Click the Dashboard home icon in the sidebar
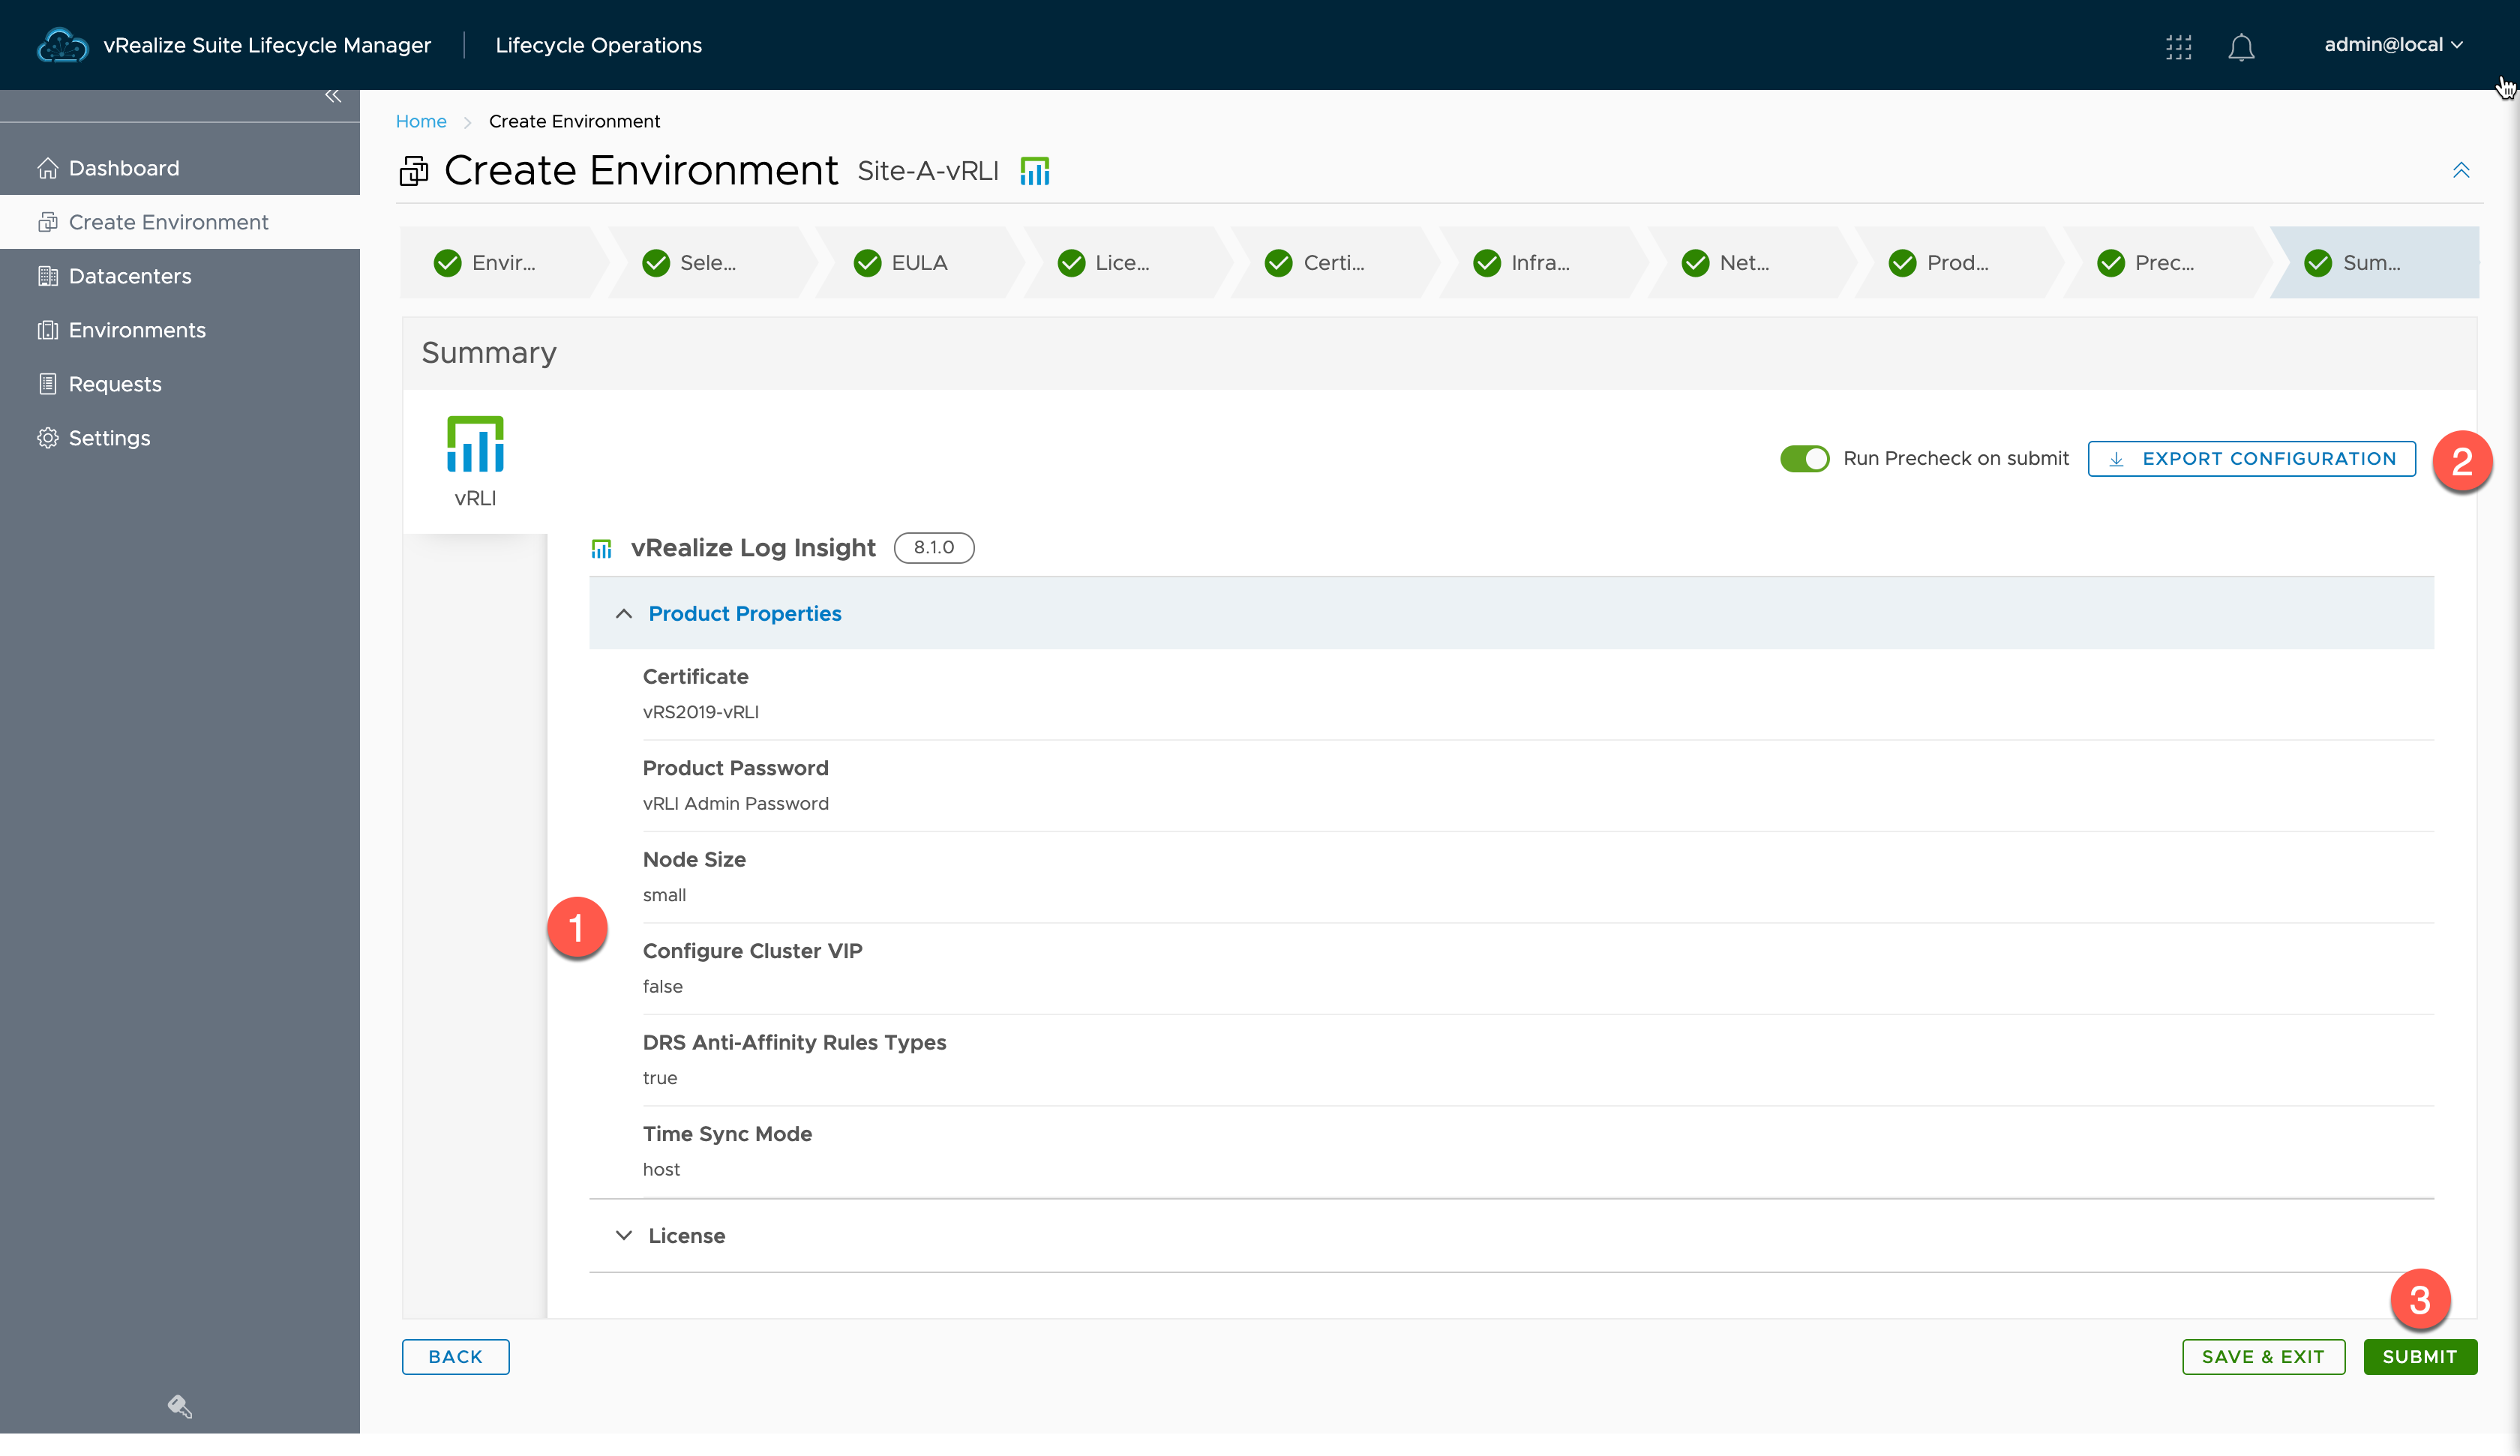The width and height of the screenshot is (2520, 1456). tap(47, 168)
